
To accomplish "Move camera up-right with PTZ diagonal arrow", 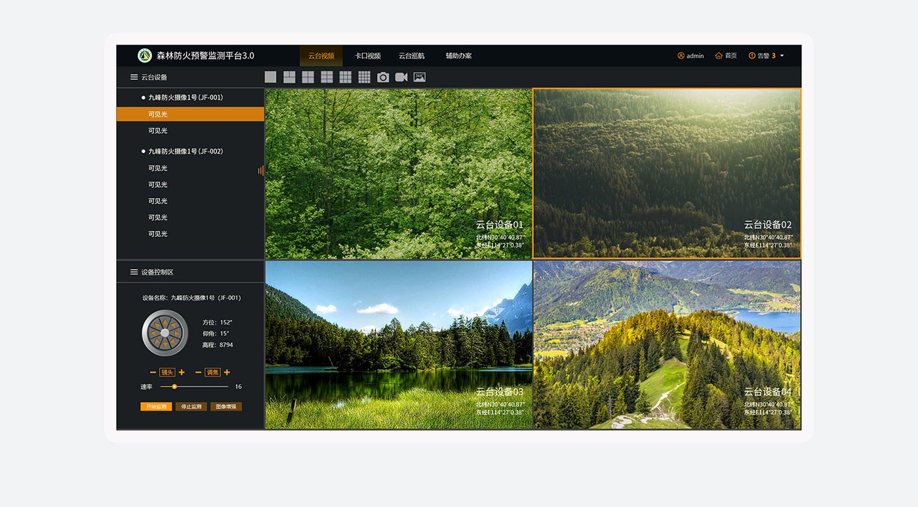I will [173, 325].
